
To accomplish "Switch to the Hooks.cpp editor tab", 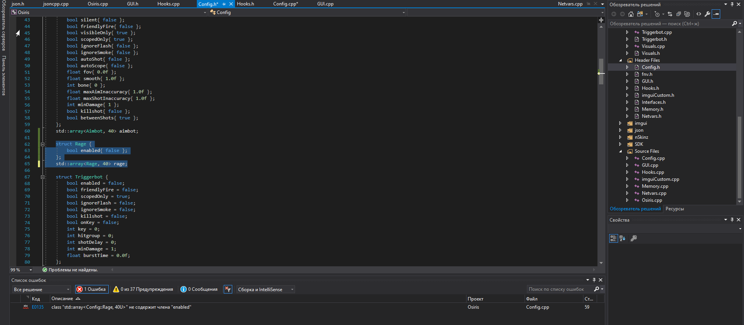I will tap(168, 4).
